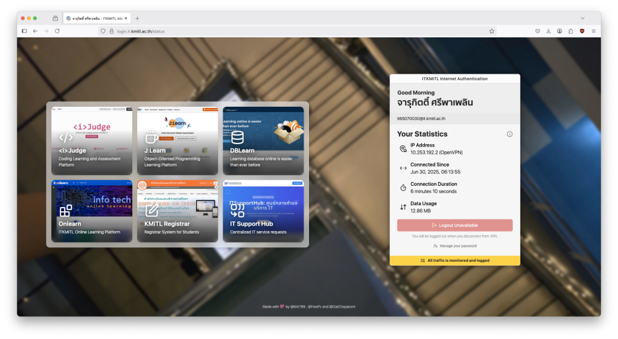The image size is (618, 339).
Task: Click the Connected Since arrows icon
Action: click(x=403, y=168)
